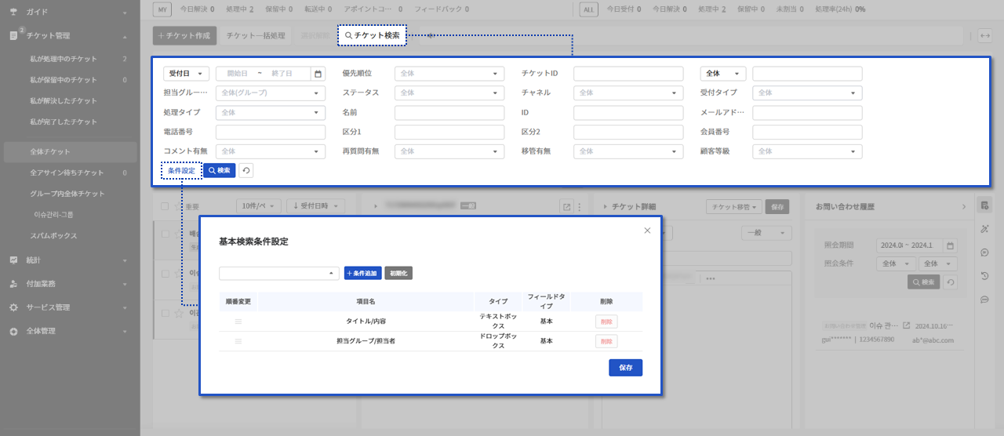Open the 顧客等級 dropdown

pyautogui.click(x=807, y=151)
